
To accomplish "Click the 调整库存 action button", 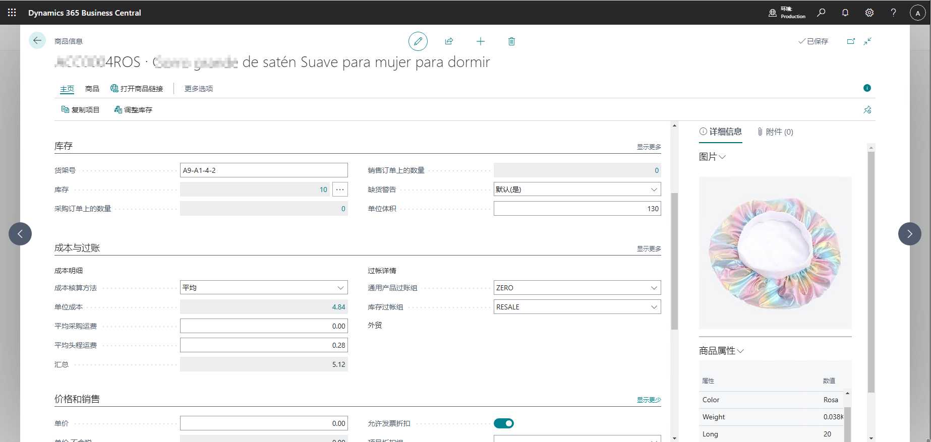I will click(134, 110).
